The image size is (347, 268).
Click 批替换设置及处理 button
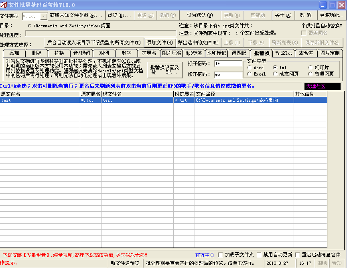(165, 70)
